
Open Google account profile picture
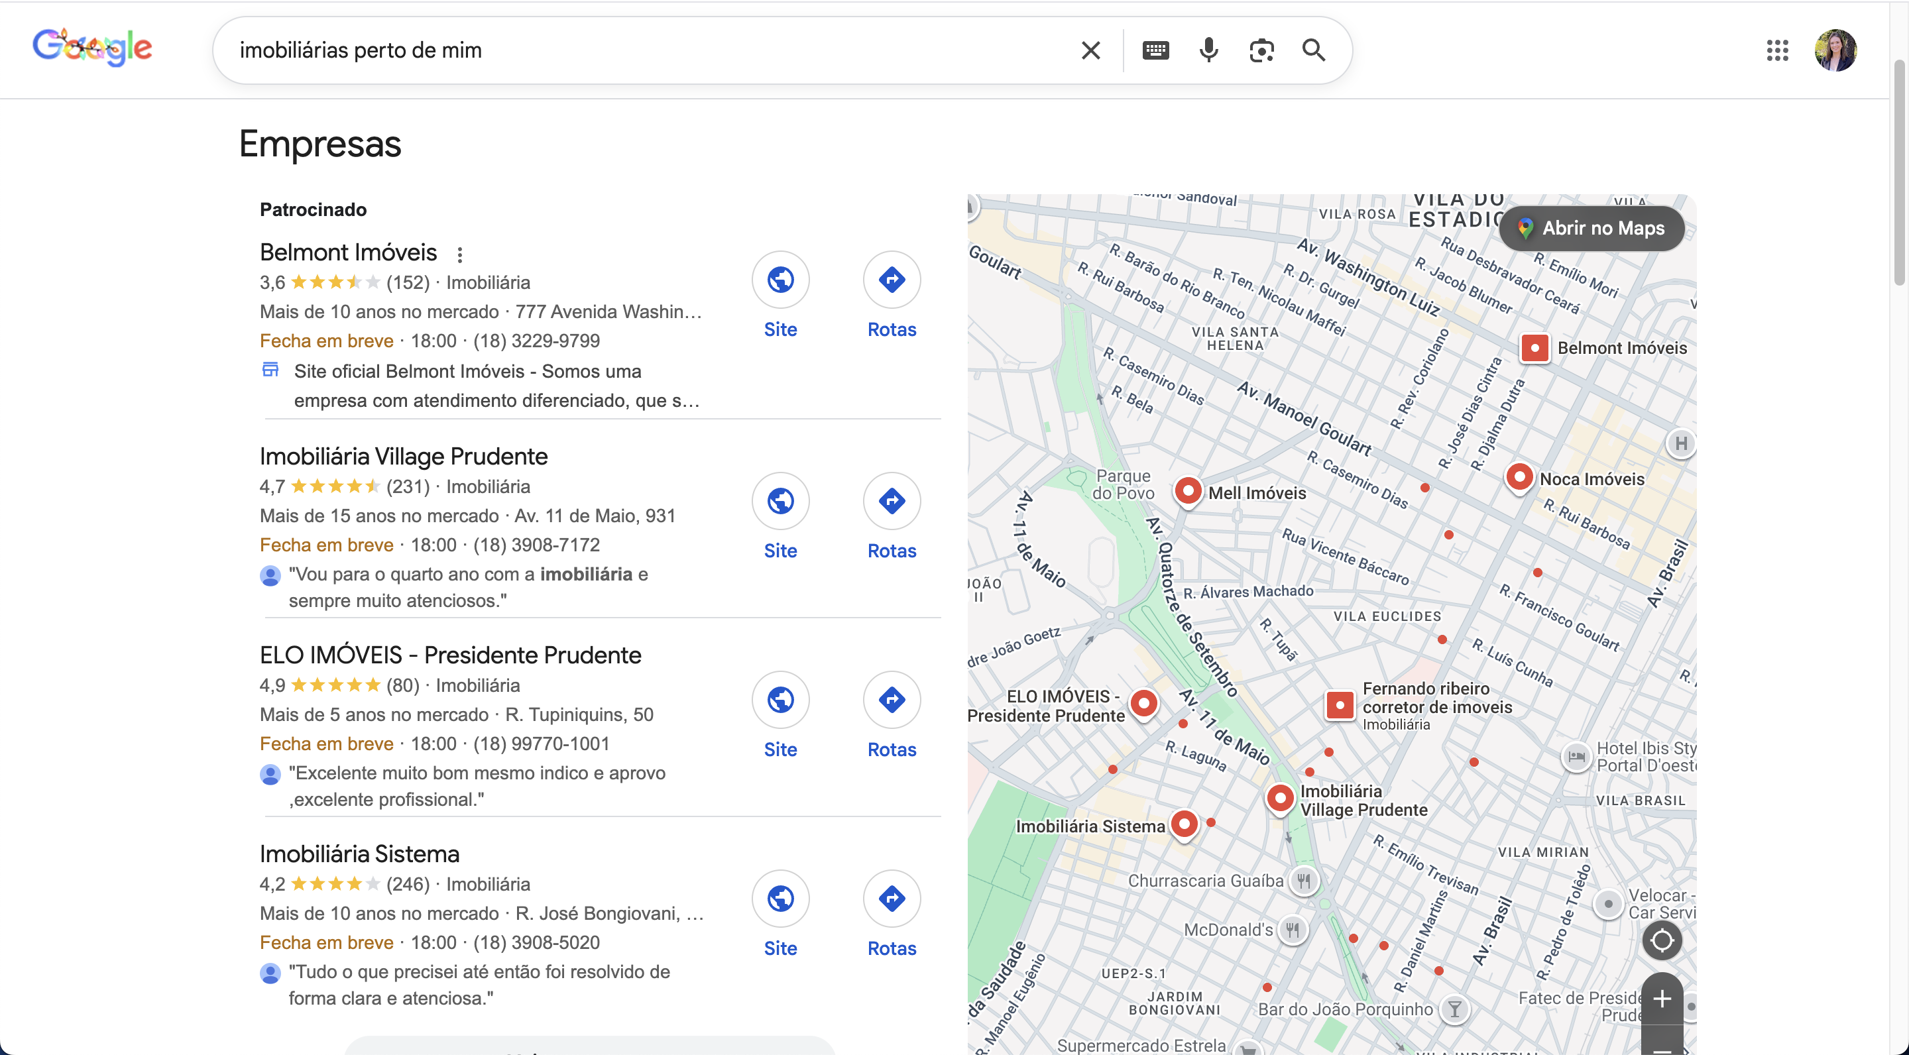[x=1835, y=50]
